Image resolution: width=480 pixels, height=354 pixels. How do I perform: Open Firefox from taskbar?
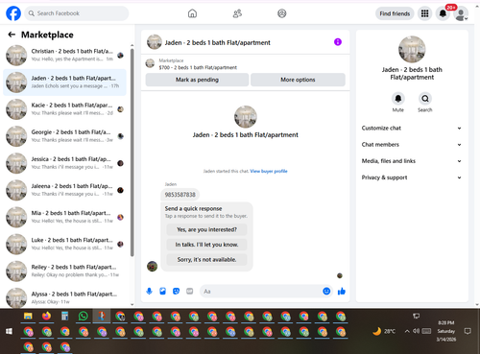click(46, 317)
